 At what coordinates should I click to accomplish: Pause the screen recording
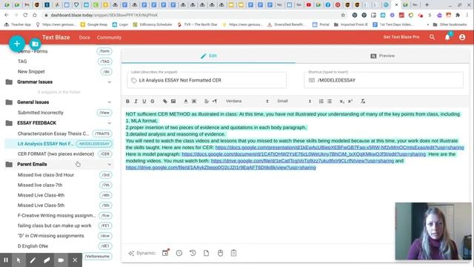point(6,260)
